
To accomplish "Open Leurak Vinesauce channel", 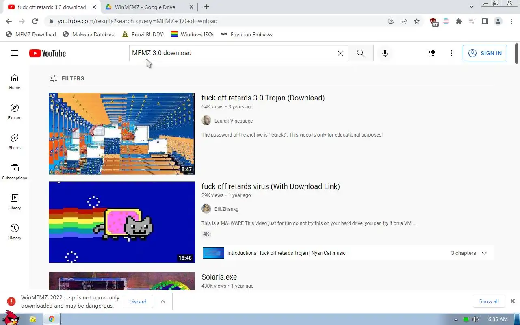I will [234, 121].
